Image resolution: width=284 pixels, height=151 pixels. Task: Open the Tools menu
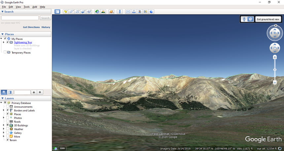click(x=26, y=7)
